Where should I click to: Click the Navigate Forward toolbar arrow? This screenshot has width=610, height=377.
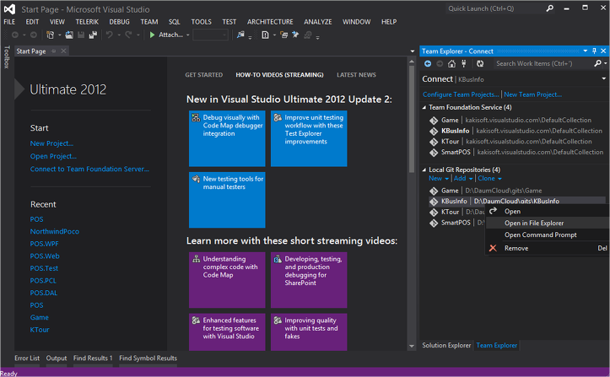pyautogui.click(x=34, y=35)
